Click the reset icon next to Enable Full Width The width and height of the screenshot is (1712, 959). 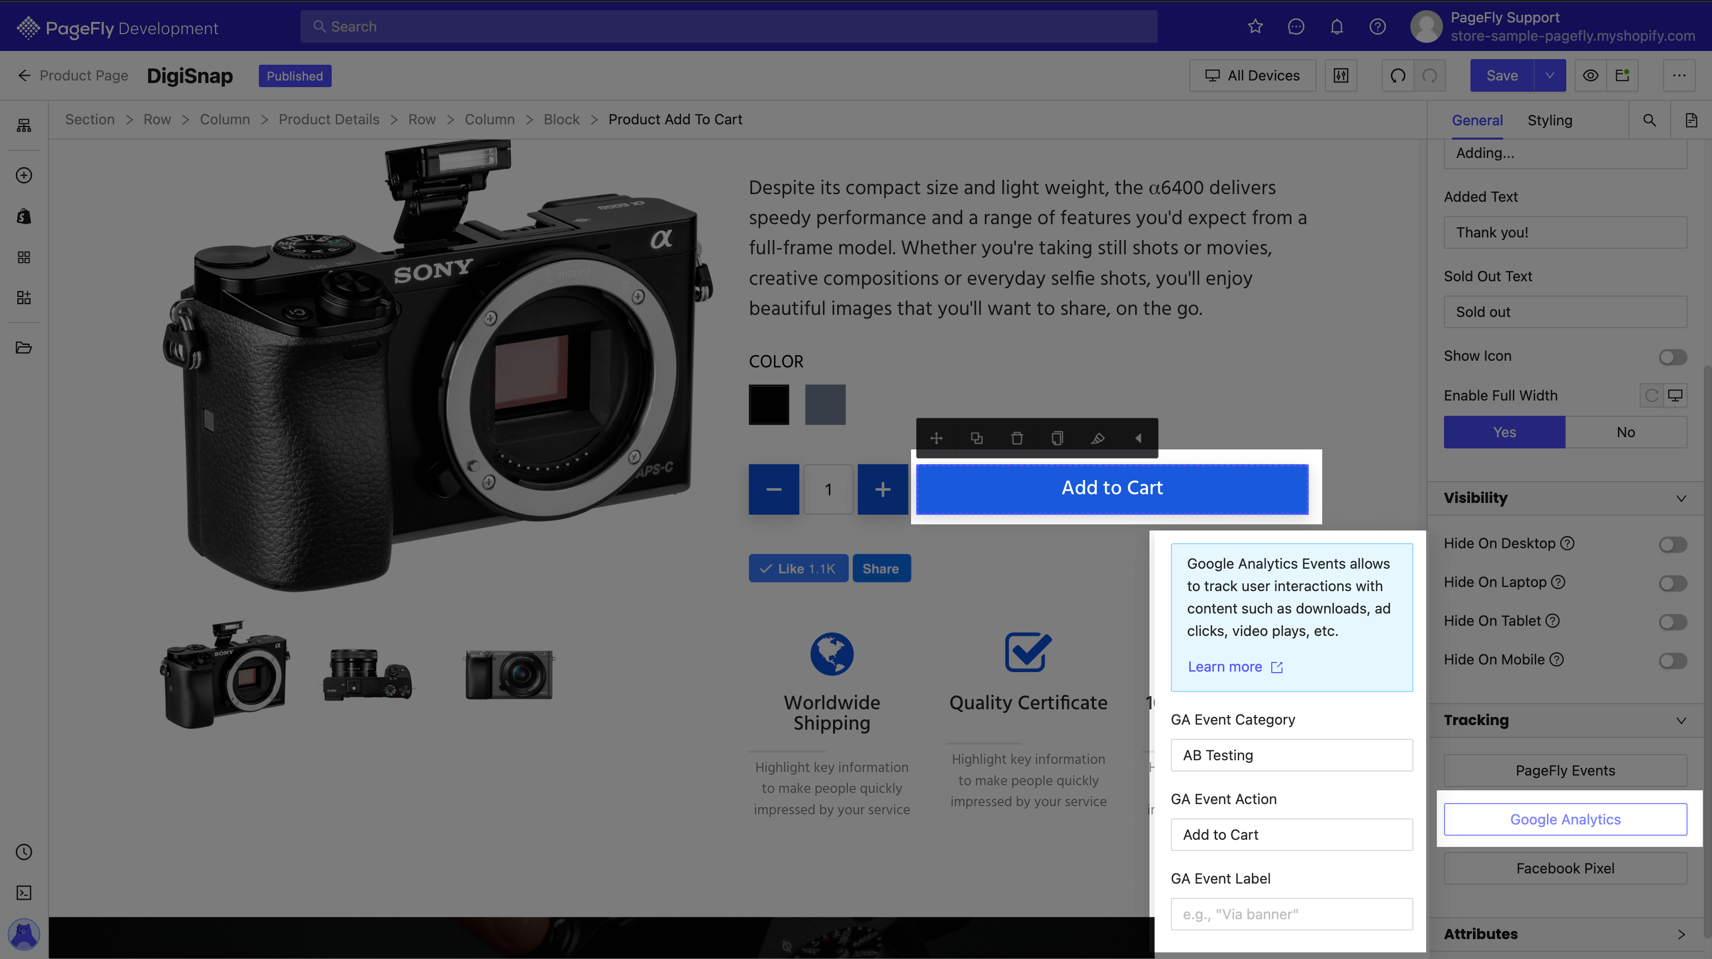coord(1651,395)
